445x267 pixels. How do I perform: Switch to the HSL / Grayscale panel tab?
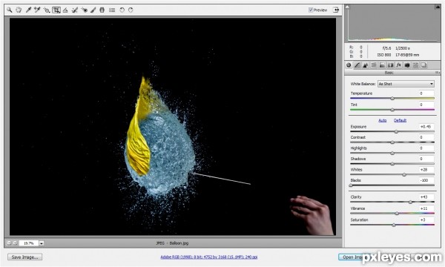pos(374,65)
